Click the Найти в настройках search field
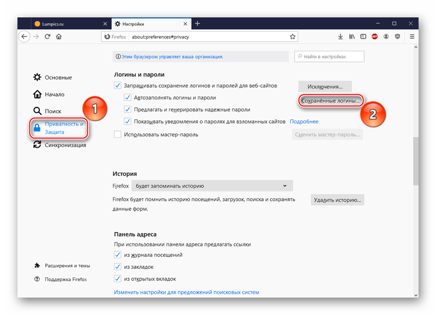The image size is (436, 315). click(x=329, y=56)
